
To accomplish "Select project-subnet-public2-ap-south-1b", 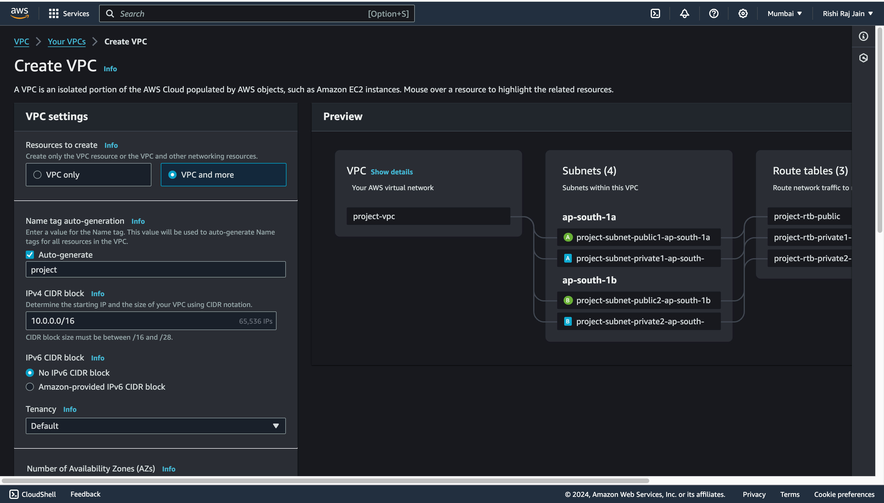I will coord(639,301).
